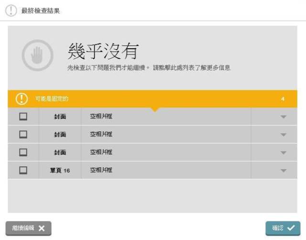Tick the checkbox in the second 封面 row
306x240 pixels.
pos(23,134)
